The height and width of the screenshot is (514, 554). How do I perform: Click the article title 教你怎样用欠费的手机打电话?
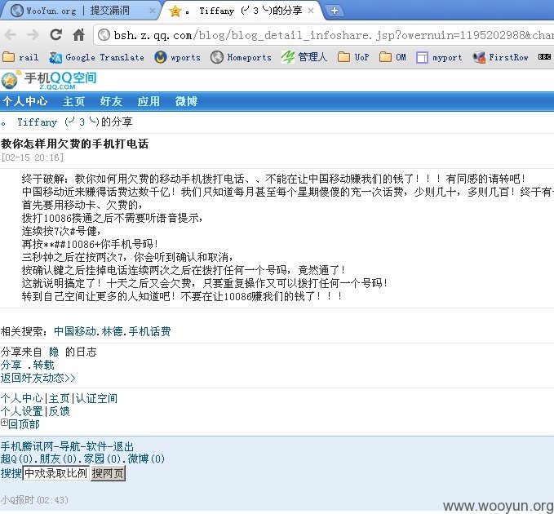click(74, 144)
